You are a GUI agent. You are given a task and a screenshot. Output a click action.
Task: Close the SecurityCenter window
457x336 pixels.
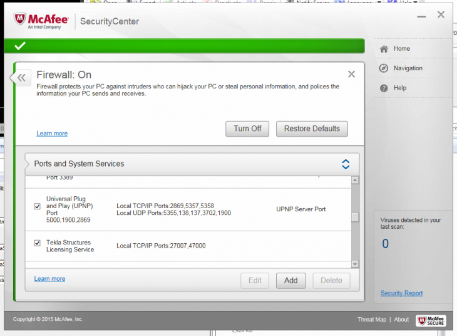tap(441, 14)
